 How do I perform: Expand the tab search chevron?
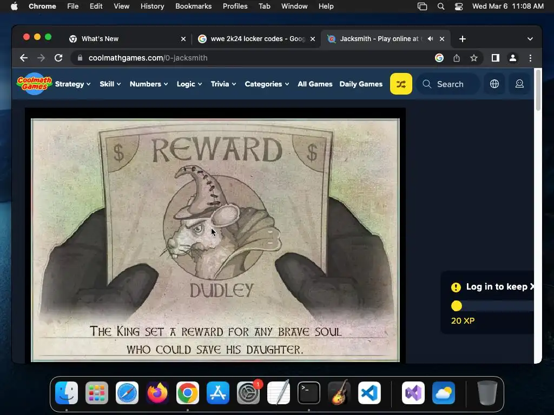(x=530, y=39)
